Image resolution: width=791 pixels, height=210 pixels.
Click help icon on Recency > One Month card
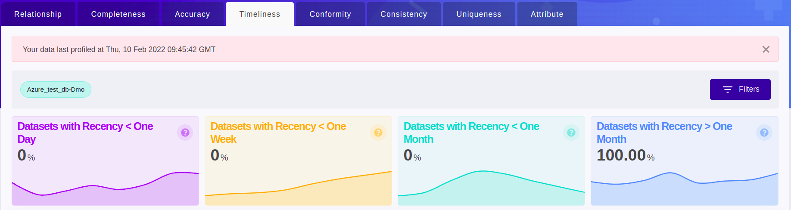[x=764, y=133]
